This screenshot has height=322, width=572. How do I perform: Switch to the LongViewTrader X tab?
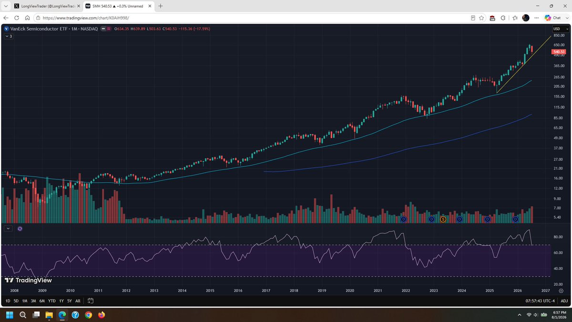[x=46, y=6]
